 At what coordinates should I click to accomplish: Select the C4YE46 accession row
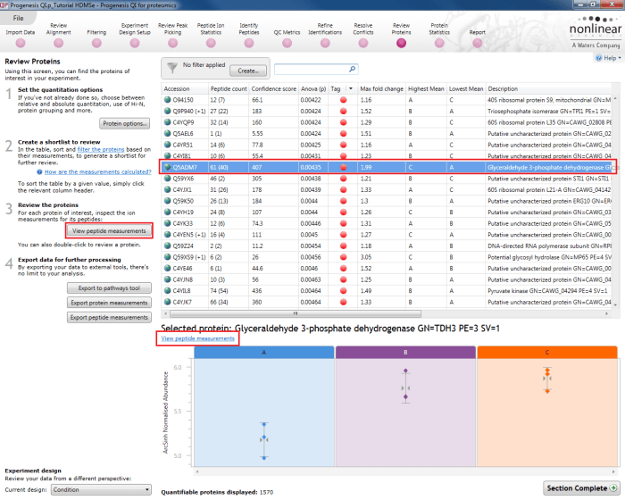tap(387, 269)
